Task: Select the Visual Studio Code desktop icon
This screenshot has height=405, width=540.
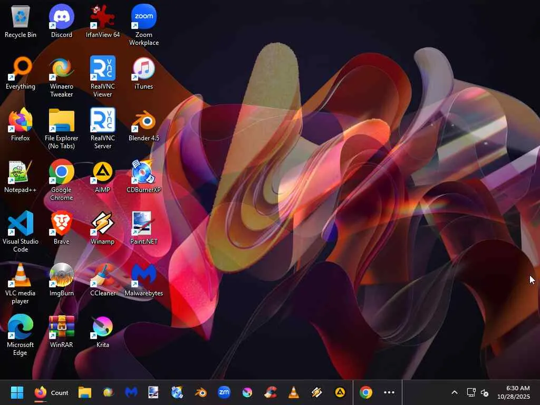Action: point(21,232)
